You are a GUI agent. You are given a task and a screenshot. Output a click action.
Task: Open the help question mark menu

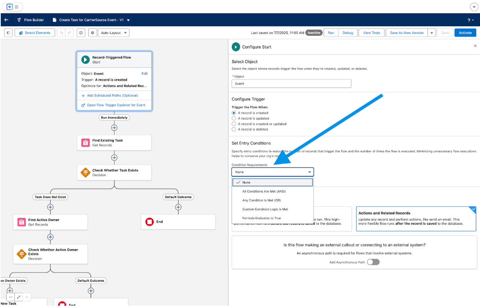[x=471, y=20]
